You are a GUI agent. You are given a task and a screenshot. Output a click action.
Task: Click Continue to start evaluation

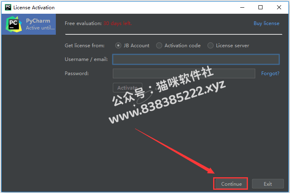[231, 184]
